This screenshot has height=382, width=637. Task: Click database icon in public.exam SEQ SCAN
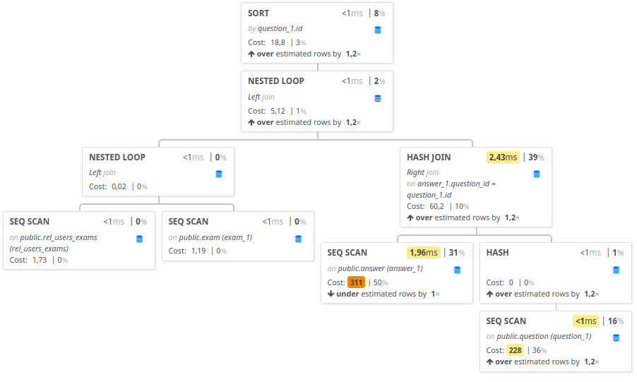[x=298, y=239]
